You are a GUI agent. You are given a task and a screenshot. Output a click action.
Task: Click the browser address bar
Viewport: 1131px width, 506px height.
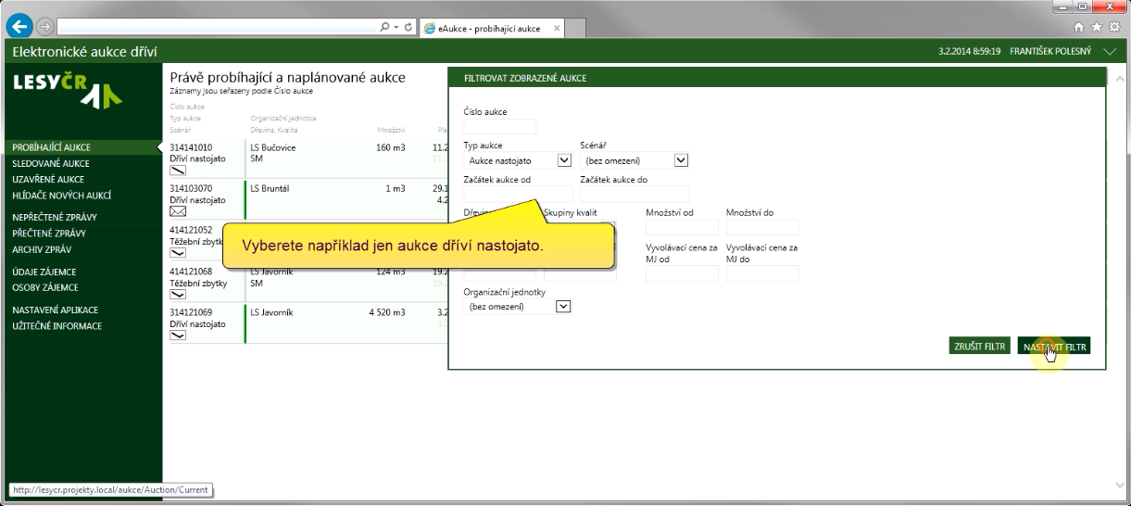point(218,29)
